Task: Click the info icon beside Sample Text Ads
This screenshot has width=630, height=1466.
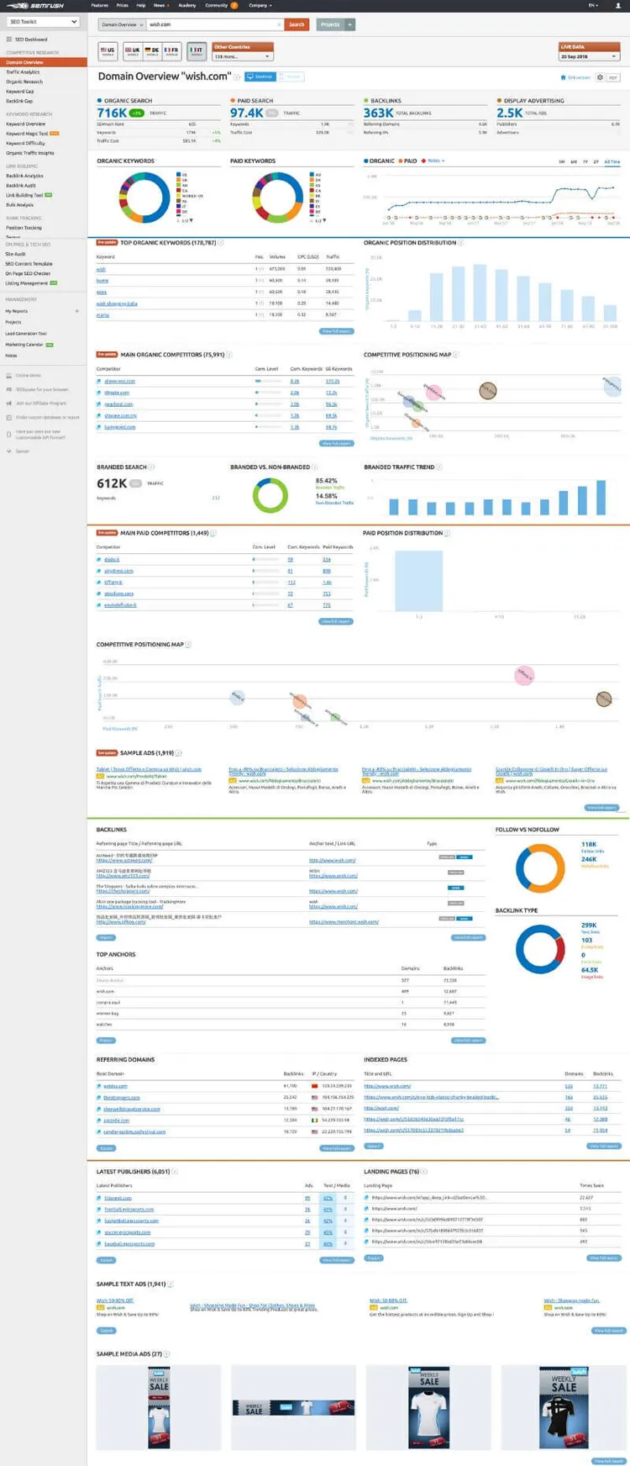Action: pos(171,1284)
